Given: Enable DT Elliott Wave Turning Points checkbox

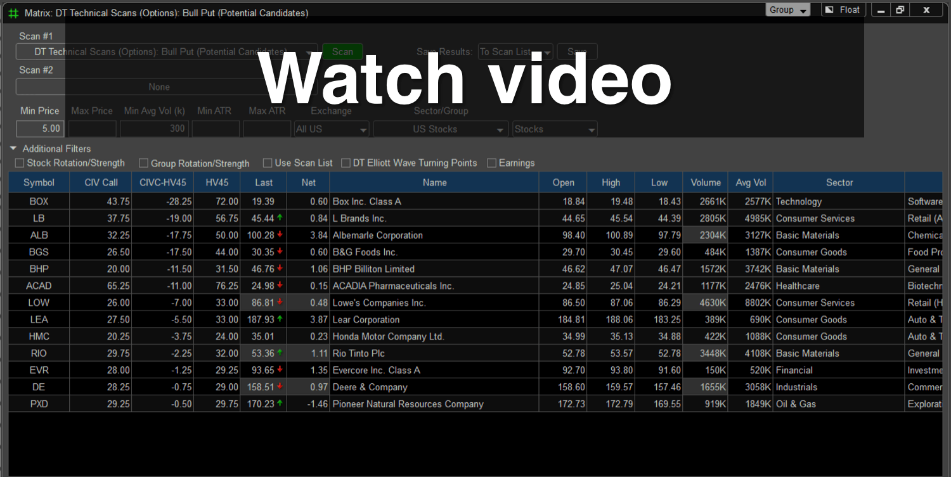Looking at the screenshot, I should point(346,163).
